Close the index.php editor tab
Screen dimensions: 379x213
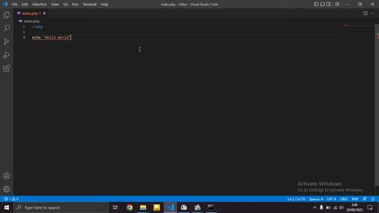44,13
